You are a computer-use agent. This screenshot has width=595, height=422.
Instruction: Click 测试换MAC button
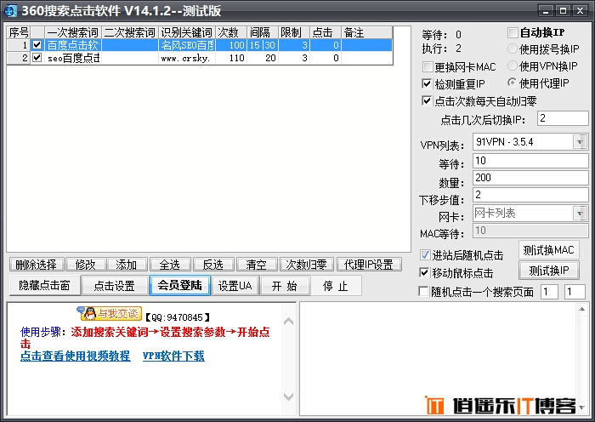(549, 250)
